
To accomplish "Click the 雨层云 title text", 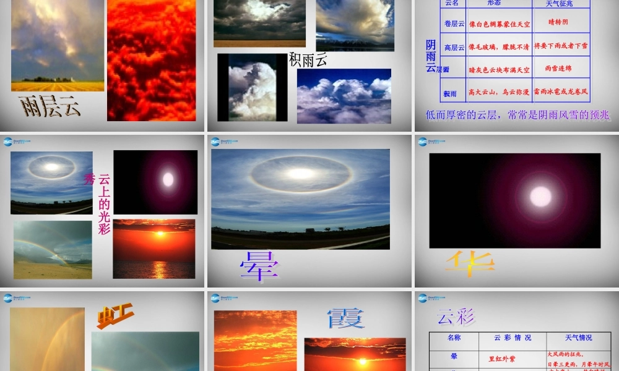I will pos(50,106).
